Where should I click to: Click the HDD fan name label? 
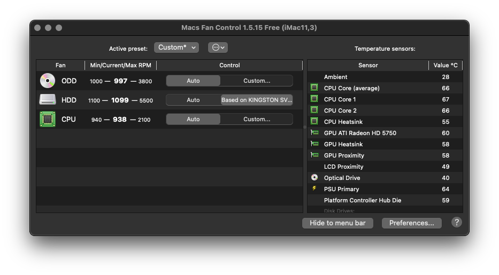coord(69,100)
